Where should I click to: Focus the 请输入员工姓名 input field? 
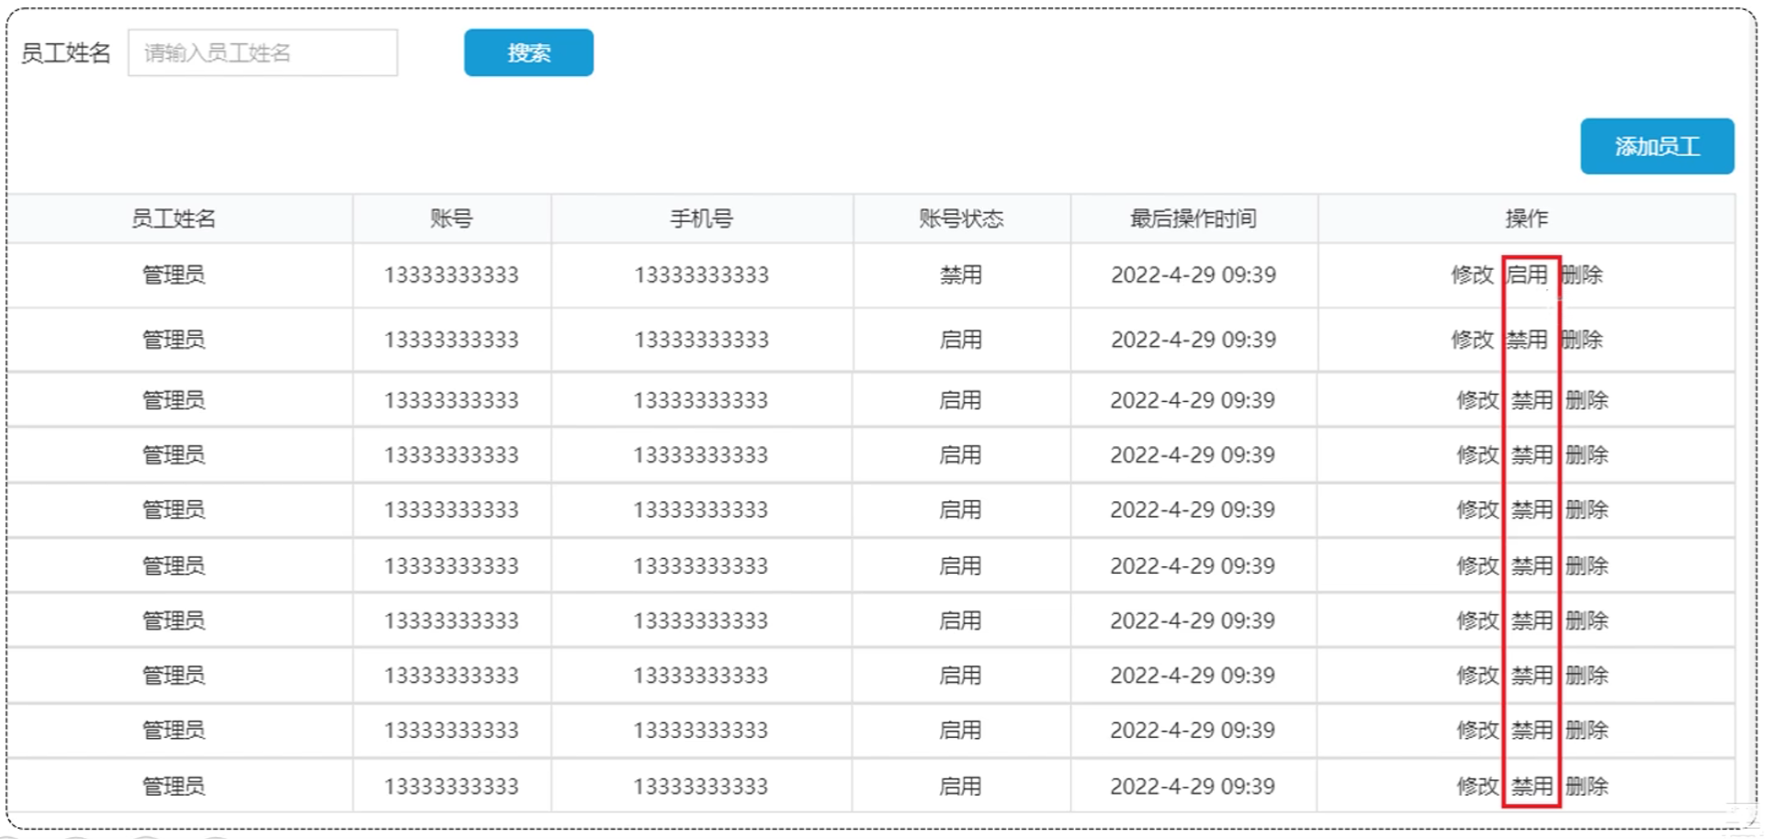click(x=263, y=53)
